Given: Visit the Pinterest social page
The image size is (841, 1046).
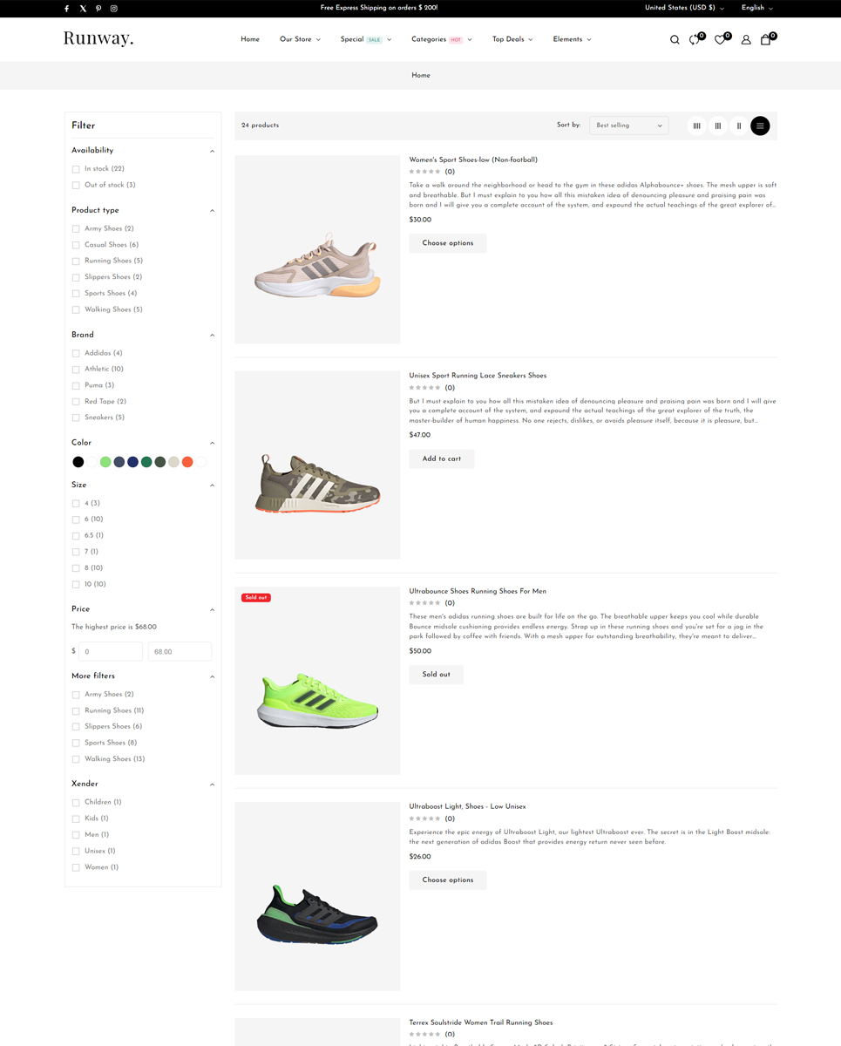Looking at the screenshot, I should 98,8.
